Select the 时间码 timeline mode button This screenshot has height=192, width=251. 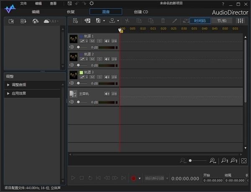(x=200, y=20)
